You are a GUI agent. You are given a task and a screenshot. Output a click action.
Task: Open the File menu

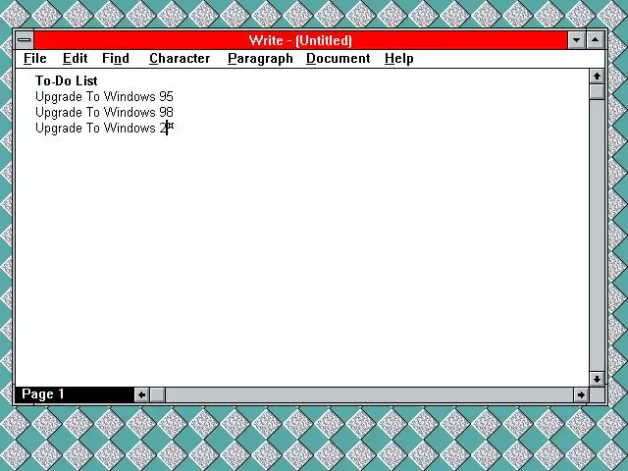click(35, 59)
